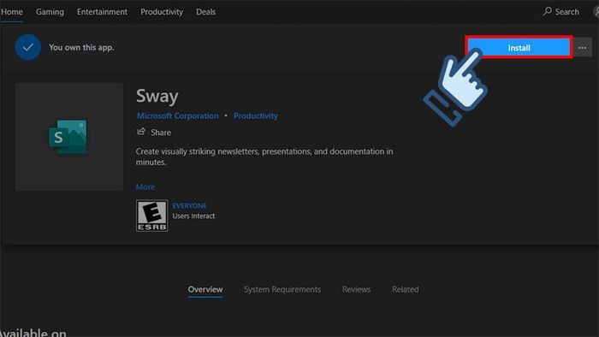Click the 'Available on' heading
Image resolution: width=599 pixels, height=337 pixels.
[x=33, y=333]
